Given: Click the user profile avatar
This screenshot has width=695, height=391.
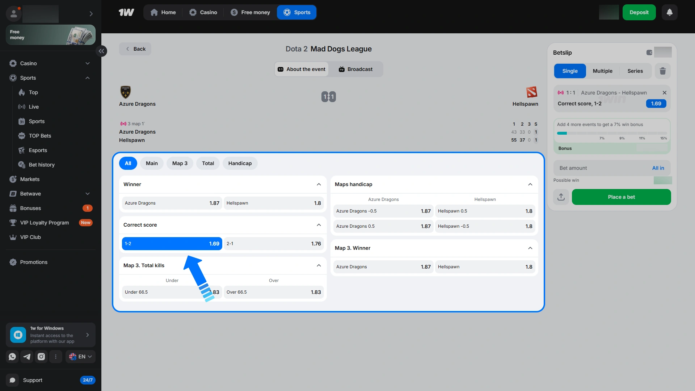Looking at the screenshot, I should pos(14,14).
